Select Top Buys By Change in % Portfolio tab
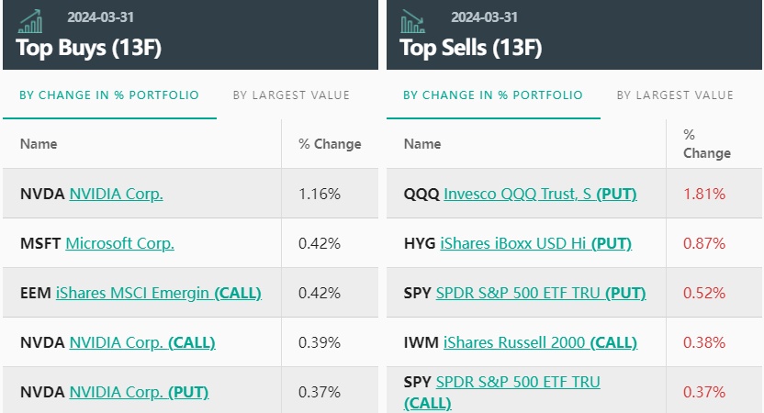764x413 pixels. [x=108, y=95]
